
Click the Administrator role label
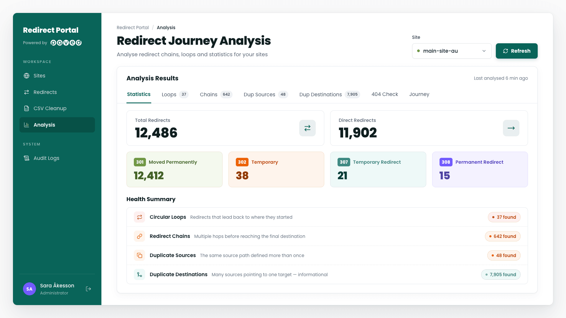pos(54,293)
